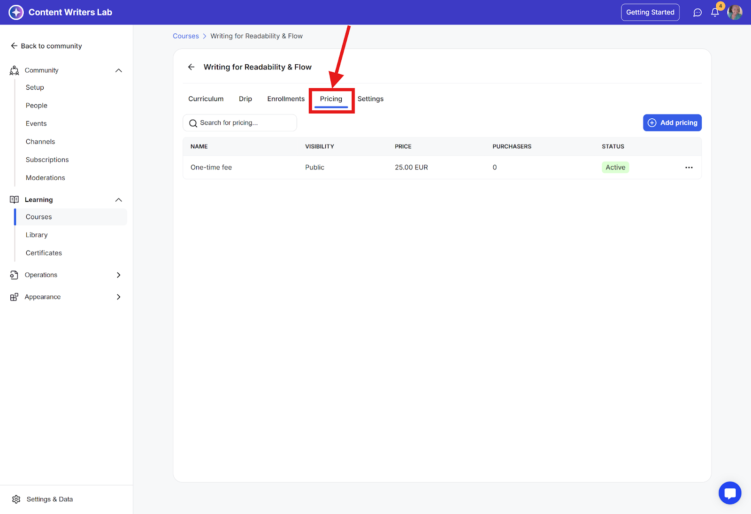The width and height of the screenshot is (751, 514).
Task: Click the Content Writers Lab logo
Action: [x=16, y=12]
